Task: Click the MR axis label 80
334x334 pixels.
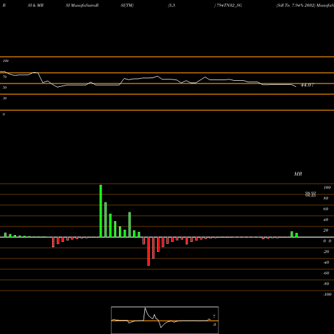Action: 326,198
